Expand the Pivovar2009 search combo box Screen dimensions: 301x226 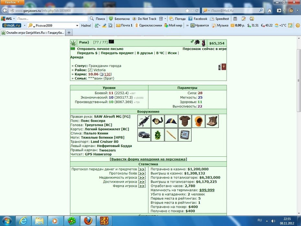click(x=77, y=25)
